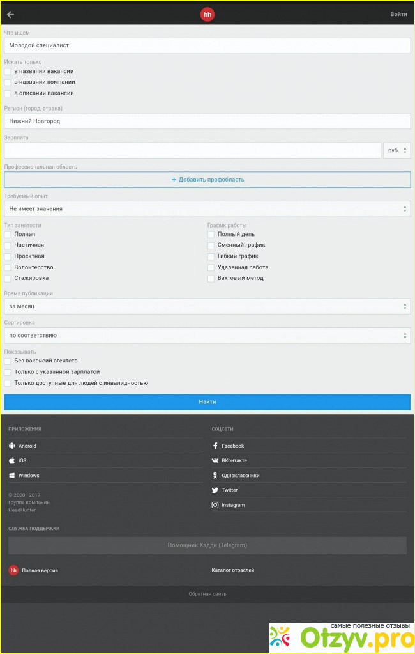Open the 'Не имеет значения' experience dropdown

[207, 209]
